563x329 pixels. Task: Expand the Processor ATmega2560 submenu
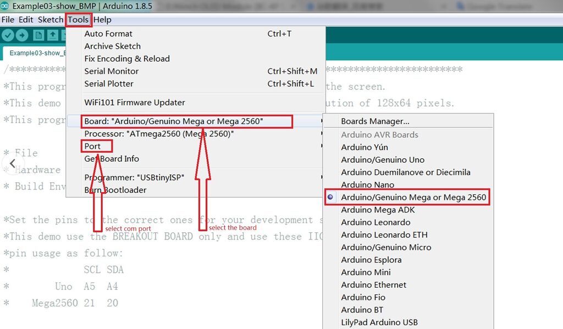click(x=159, y=134)
